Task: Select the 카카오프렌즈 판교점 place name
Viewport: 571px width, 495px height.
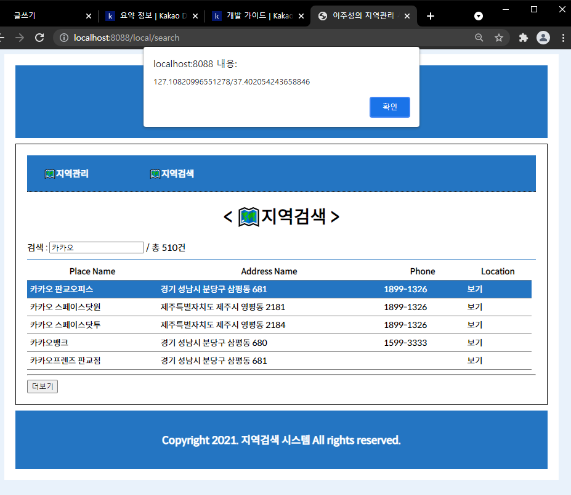Action: click(x=65, y=361)
